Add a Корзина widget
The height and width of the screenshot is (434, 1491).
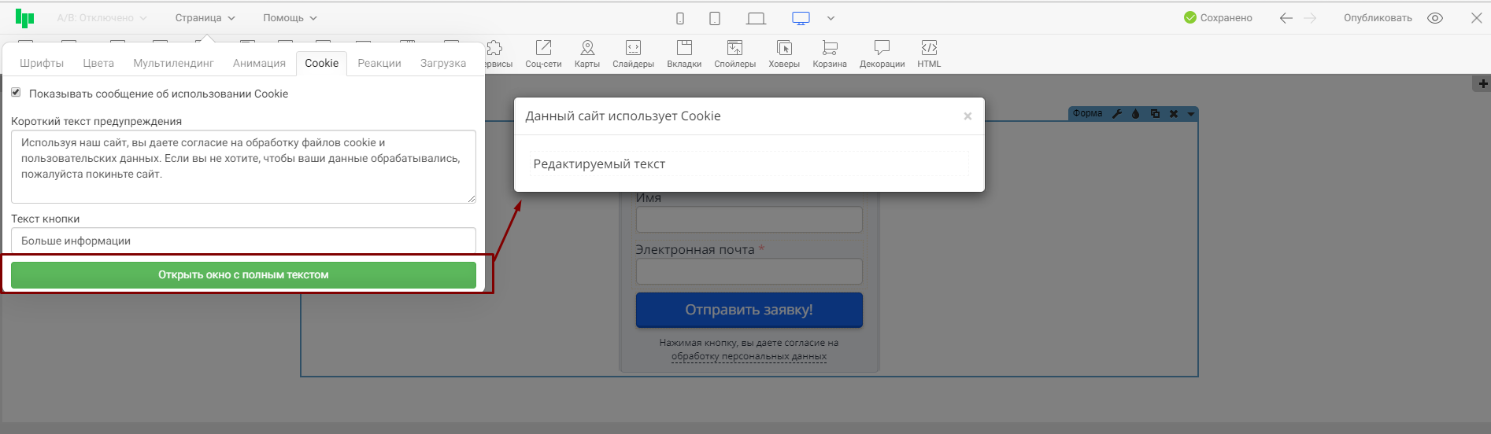tap(830, 54)
